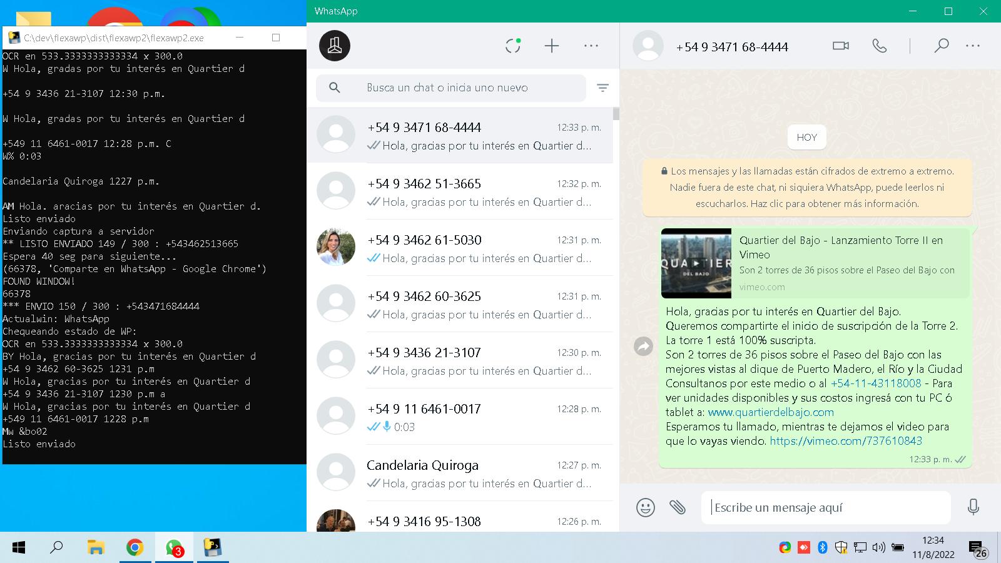Open the emoji picker
Viewport: 1001px width, 563px height.
646,507
